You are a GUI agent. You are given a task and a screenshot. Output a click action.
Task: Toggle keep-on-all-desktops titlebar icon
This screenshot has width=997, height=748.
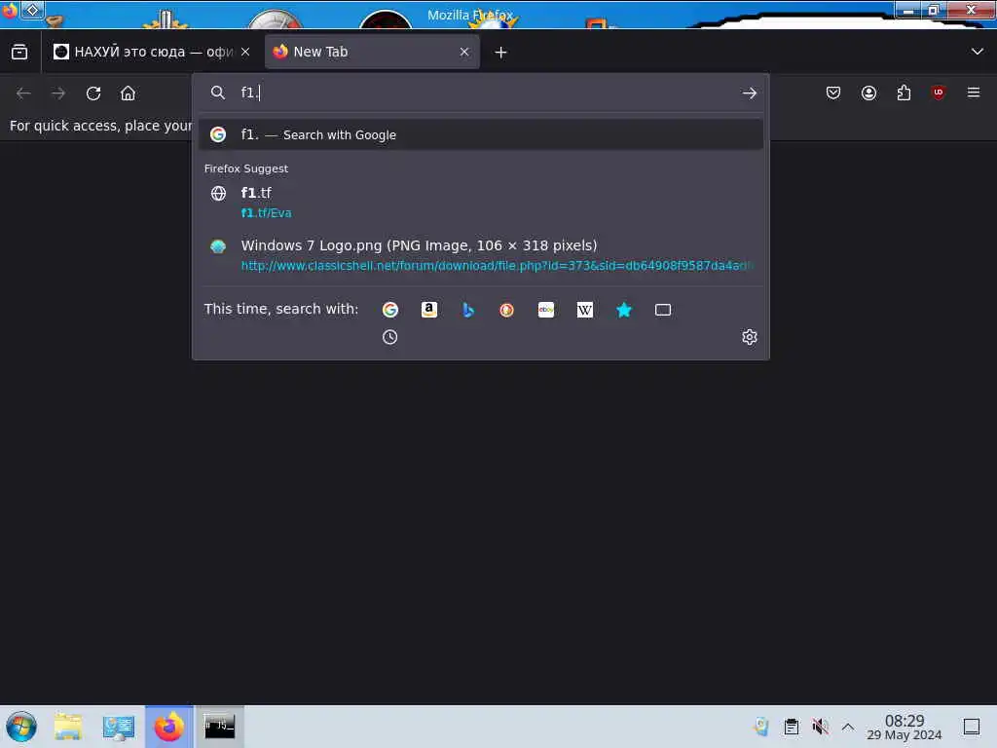[x=32, y=10]
